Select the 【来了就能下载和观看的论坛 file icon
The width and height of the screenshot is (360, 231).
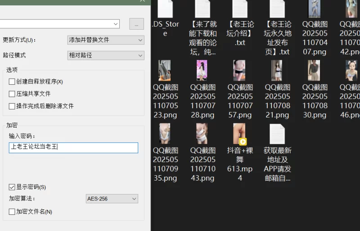click(202, 9)
